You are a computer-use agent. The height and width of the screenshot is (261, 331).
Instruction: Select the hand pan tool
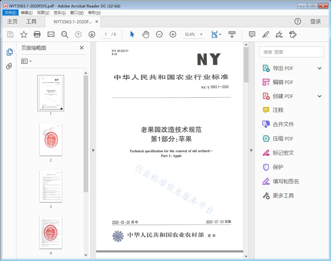pyautogui.click(x=146, y=34)
